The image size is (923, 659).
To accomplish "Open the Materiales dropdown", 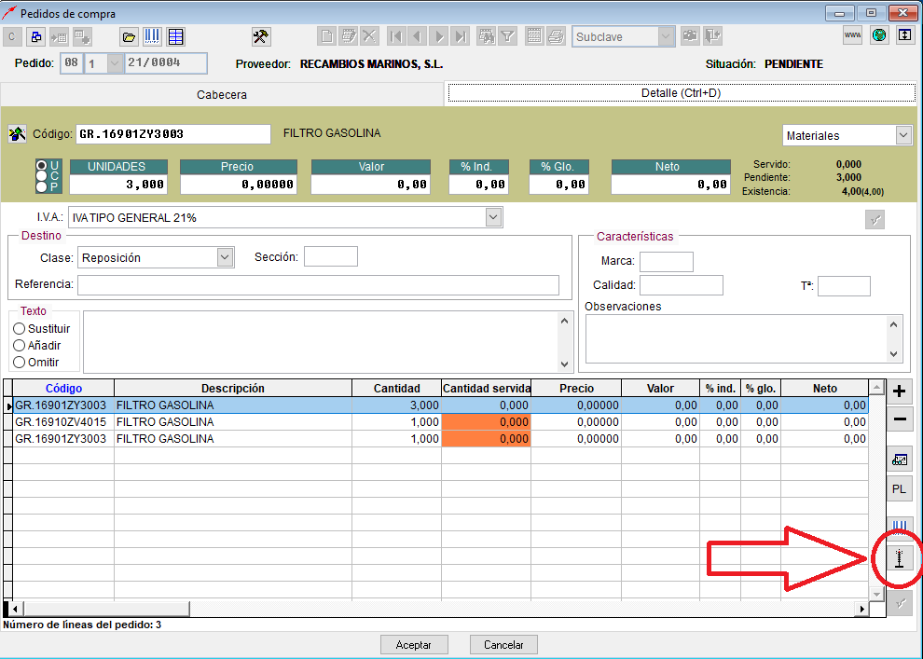I will (903, 135).
